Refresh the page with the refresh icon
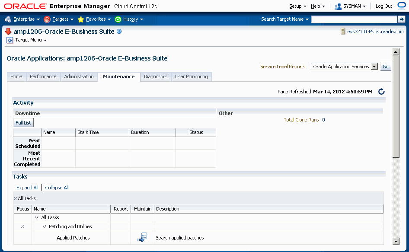 [381, 92]
